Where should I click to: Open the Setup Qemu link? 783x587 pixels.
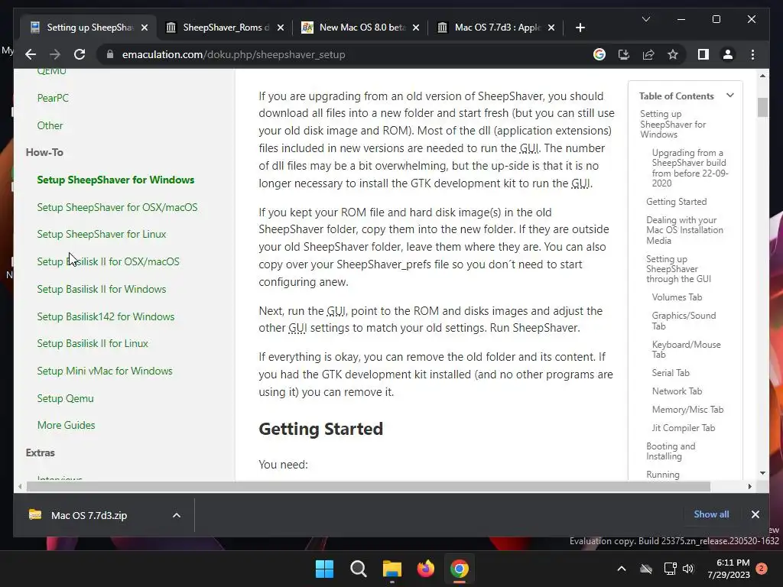[x=66, y=398]
